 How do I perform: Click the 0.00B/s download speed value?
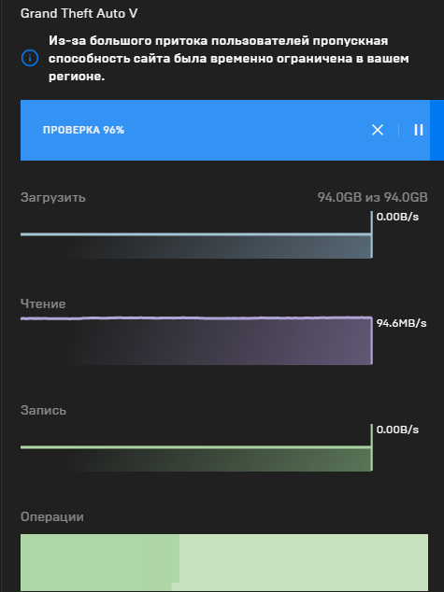click(x=397, y=217)
